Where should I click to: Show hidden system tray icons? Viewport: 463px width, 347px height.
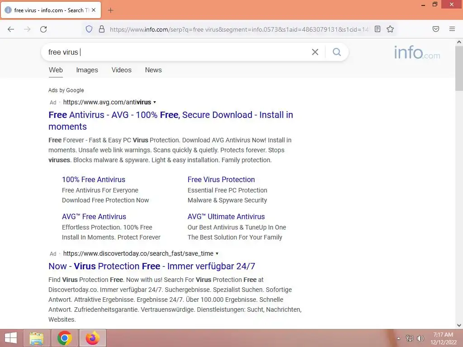398,338
